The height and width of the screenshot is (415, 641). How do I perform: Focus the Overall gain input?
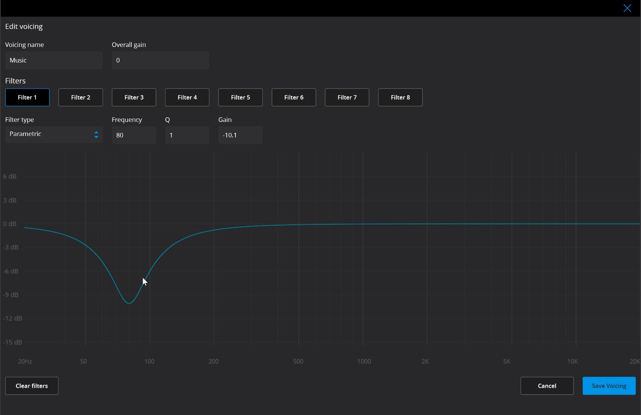(x=160, y=60)
